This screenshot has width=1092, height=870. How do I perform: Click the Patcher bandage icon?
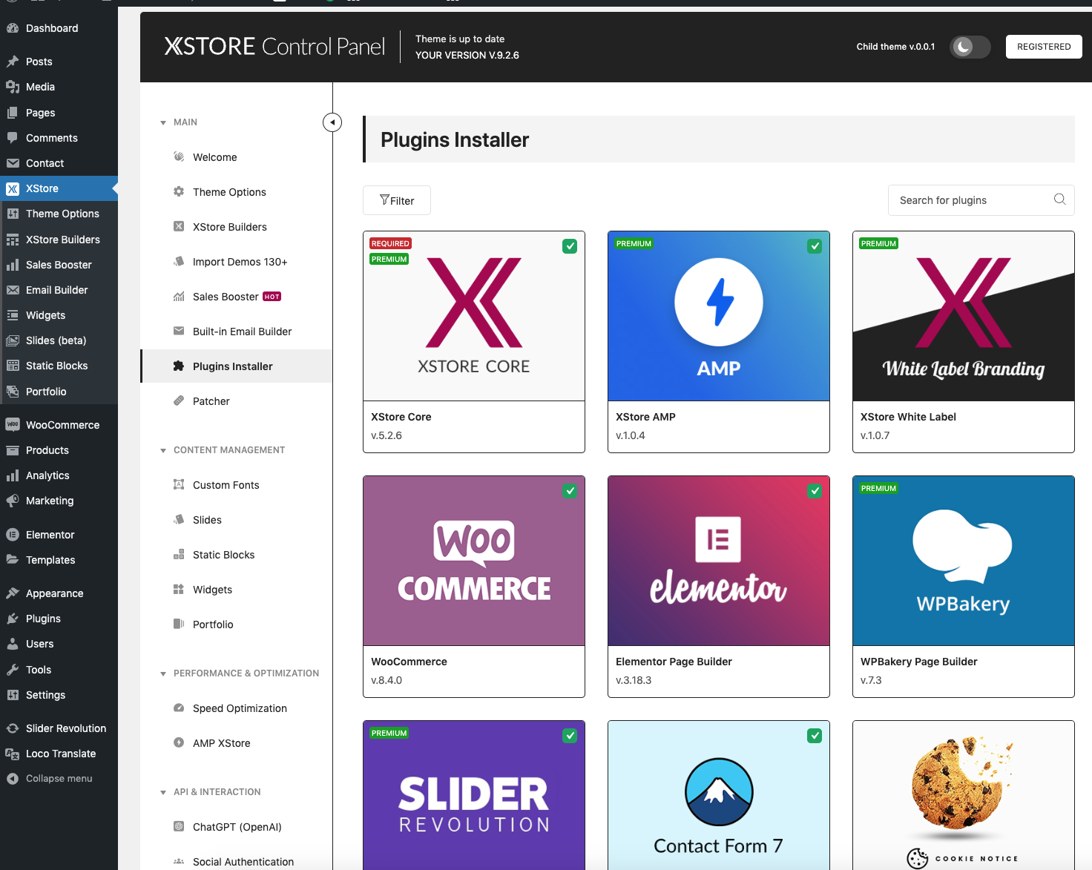coord(179,401)
